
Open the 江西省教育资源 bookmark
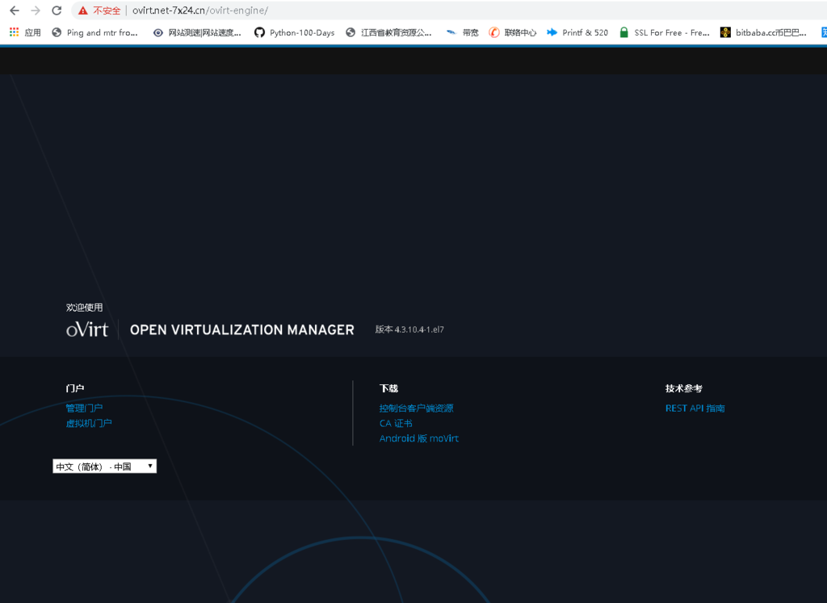pos(388,32)
